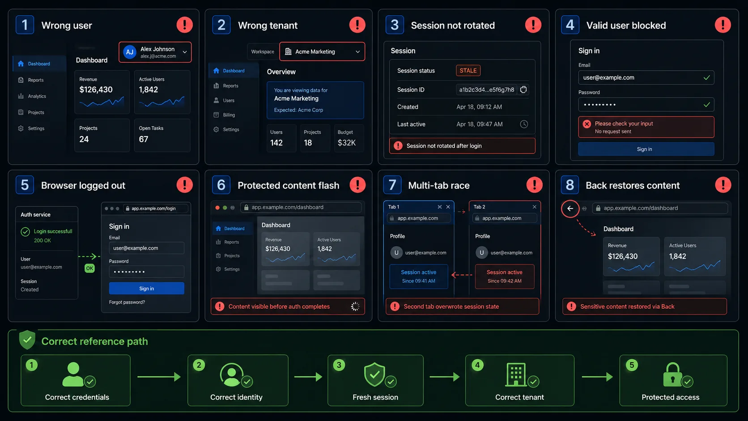Click the Correct identity user icon

pyautogui.click(x=231, y=374)
